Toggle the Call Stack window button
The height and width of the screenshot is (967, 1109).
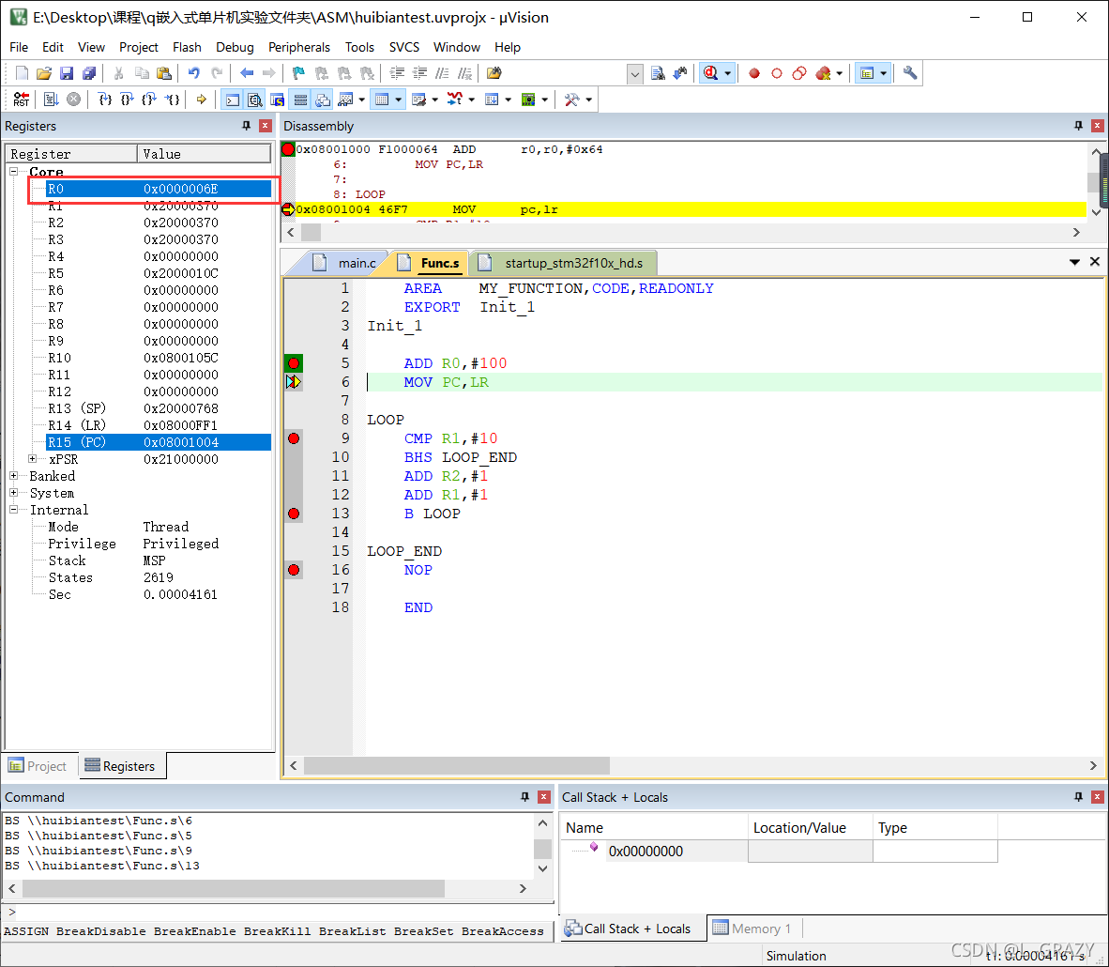click(323, 100)
